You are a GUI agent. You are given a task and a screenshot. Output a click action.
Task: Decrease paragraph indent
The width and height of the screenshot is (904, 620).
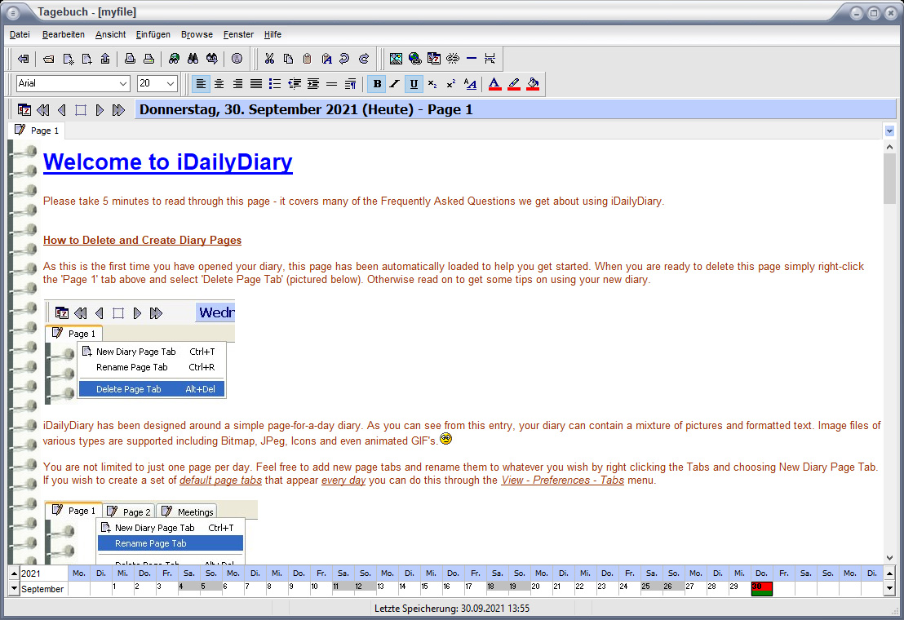click(295, 84)
